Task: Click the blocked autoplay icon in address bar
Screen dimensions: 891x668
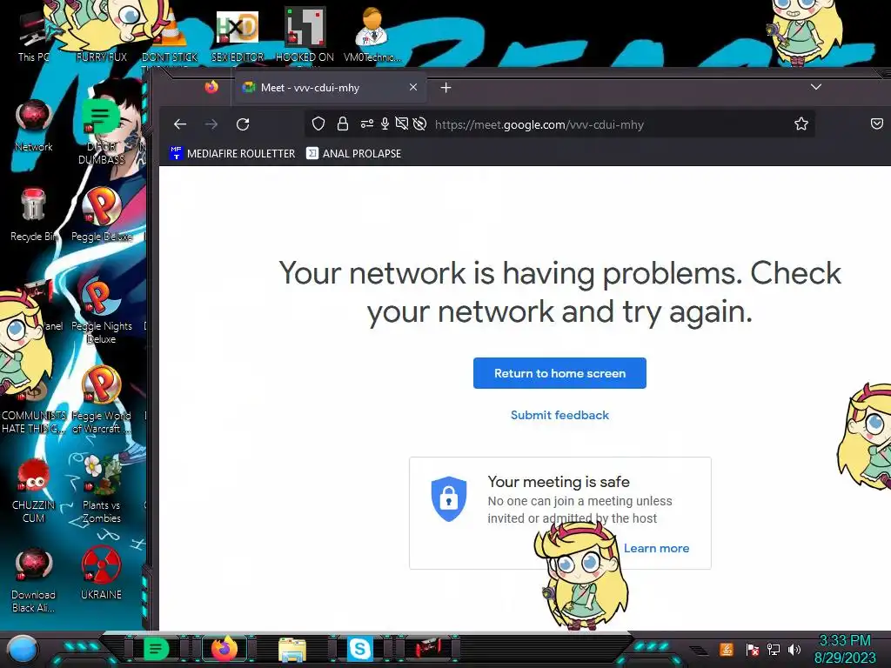Action: [420, 124]
